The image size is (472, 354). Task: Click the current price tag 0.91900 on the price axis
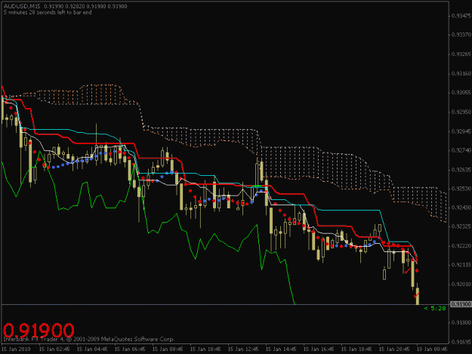pos(461,304)
